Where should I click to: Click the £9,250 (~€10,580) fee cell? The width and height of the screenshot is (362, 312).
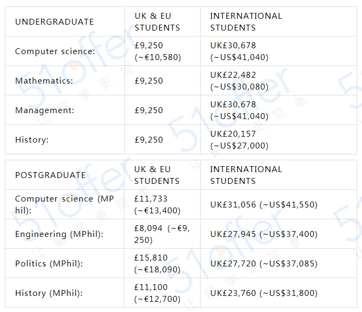[158, 51]
